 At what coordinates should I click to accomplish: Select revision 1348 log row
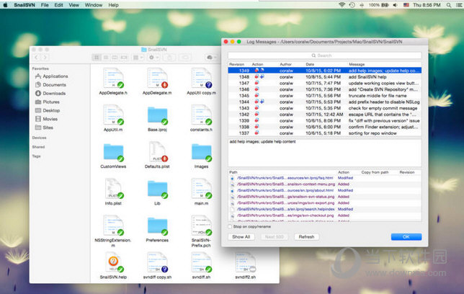tap(325, 76)
